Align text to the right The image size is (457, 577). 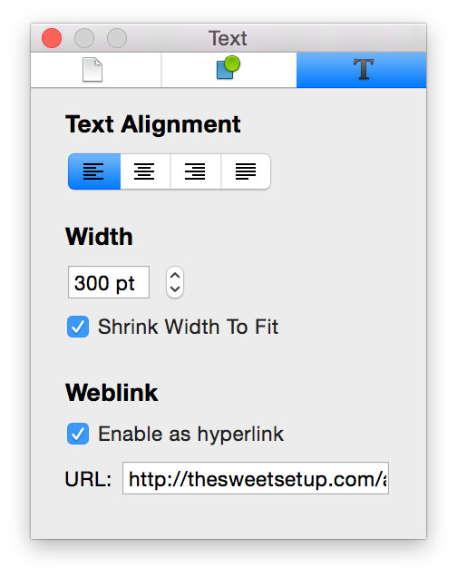(x=196, y=171)
